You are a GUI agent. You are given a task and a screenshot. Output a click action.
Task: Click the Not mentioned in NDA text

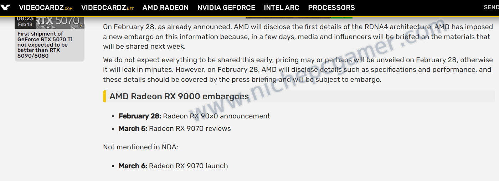(x=140, y=147)
